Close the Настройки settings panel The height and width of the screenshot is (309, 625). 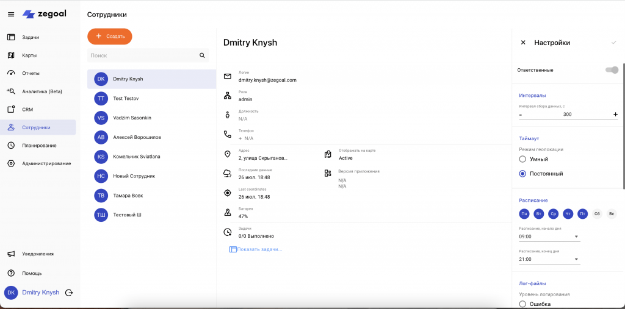pyautogui.click(x=523, y=43)
